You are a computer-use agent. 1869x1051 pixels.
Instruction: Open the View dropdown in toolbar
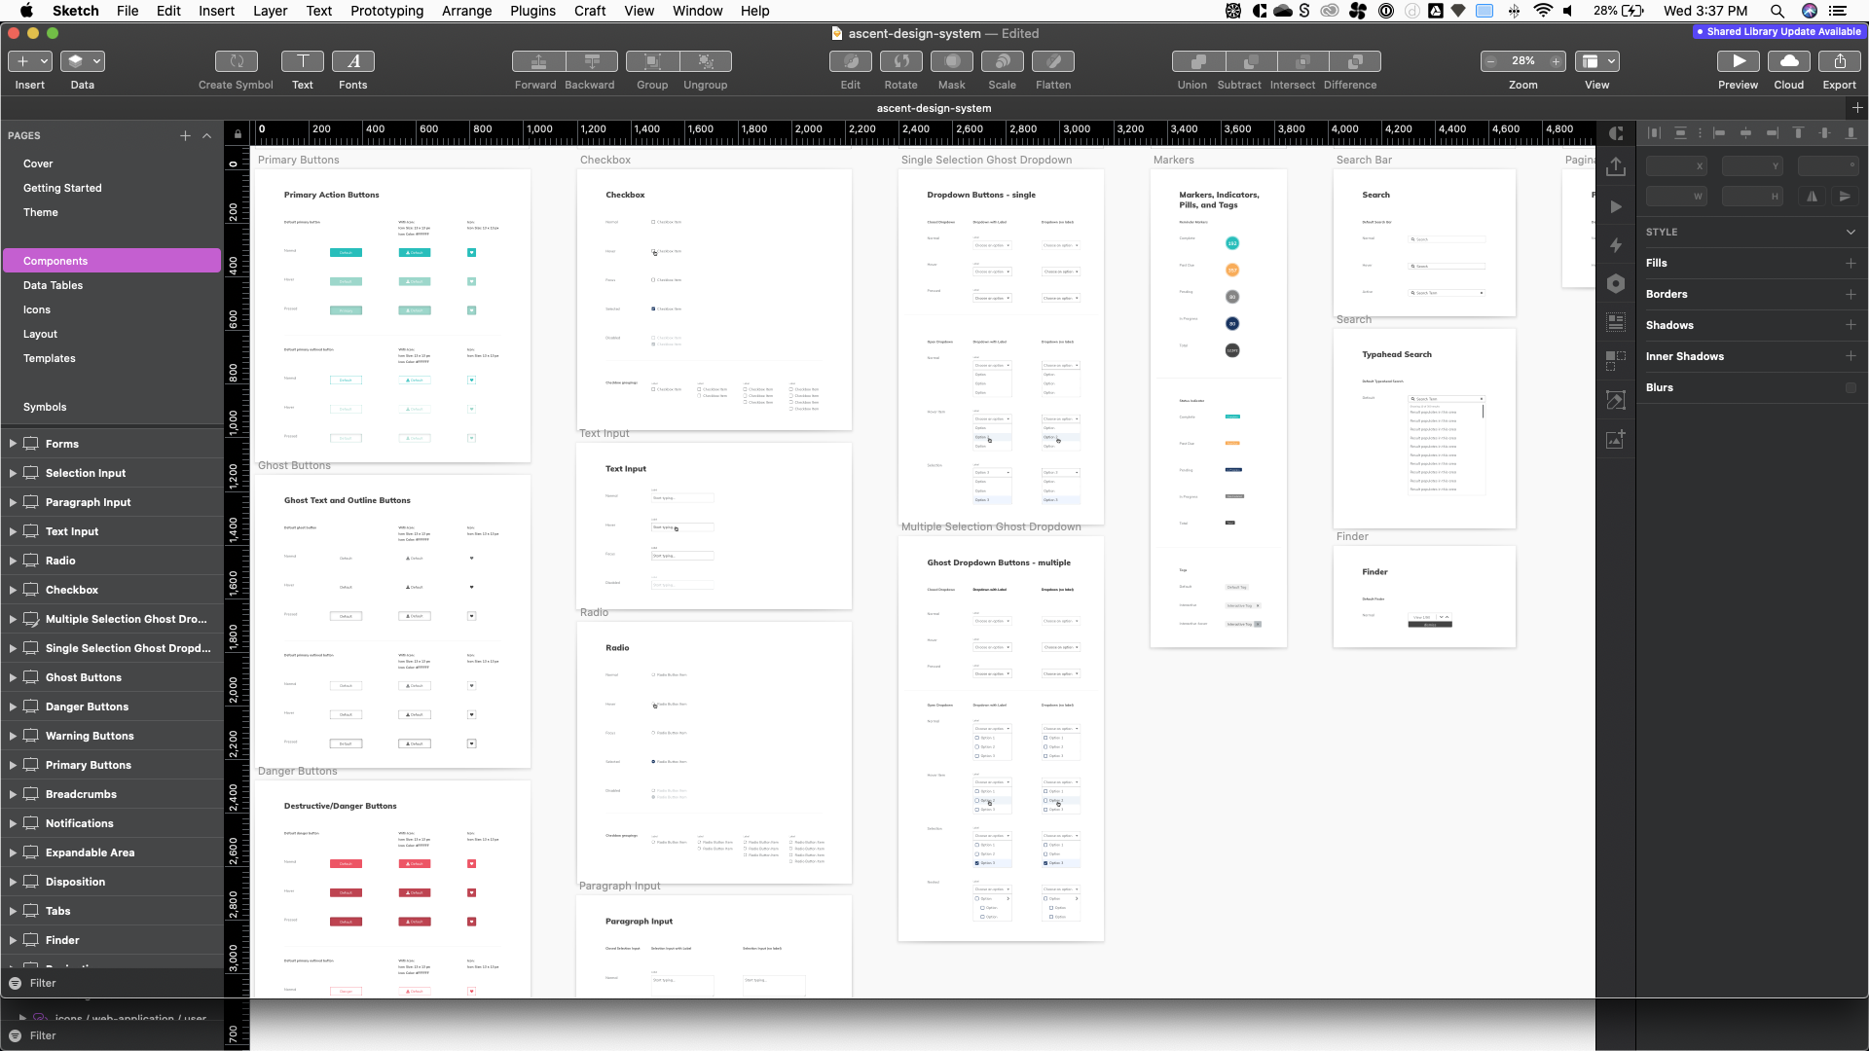(1597, 61)
